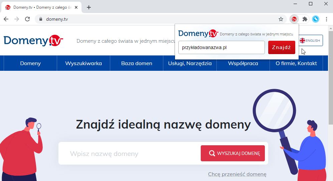Click the popup field containing przykładowanazwa.pl
This screenshot has width=333, height=181.
[x=221, y=47]
